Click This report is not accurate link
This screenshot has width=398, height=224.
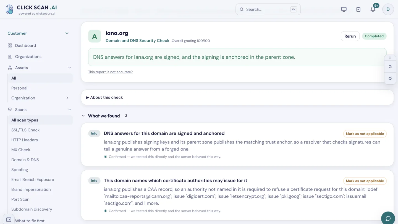[x=110, y=72]
